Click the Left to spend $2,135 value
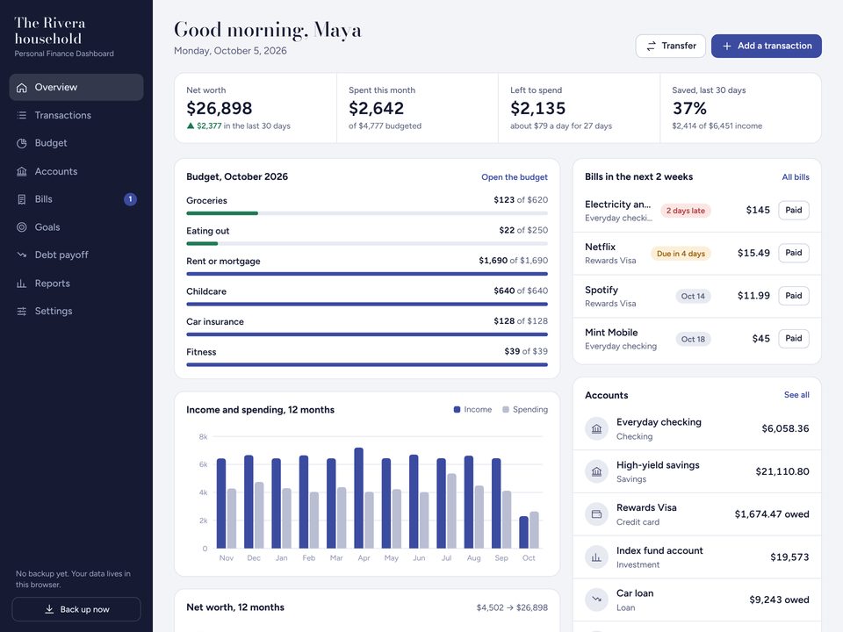 click(537, 109)
